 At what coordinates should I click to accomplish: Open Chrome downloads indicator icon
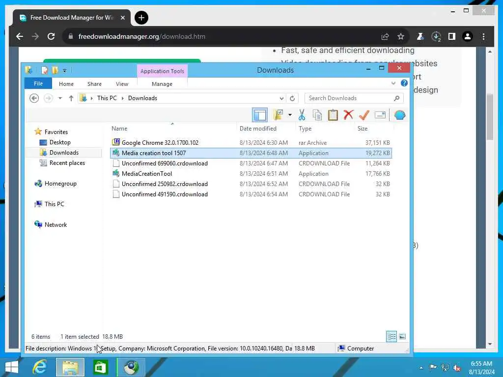coord(436,36)
